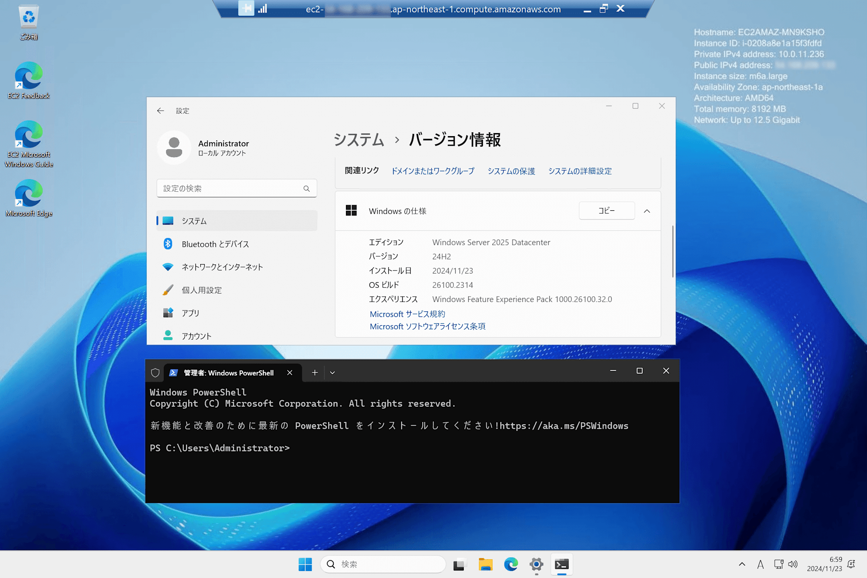Click version value 24H2
This screenshot has height=578, width=867.
[x=441, y=257]
